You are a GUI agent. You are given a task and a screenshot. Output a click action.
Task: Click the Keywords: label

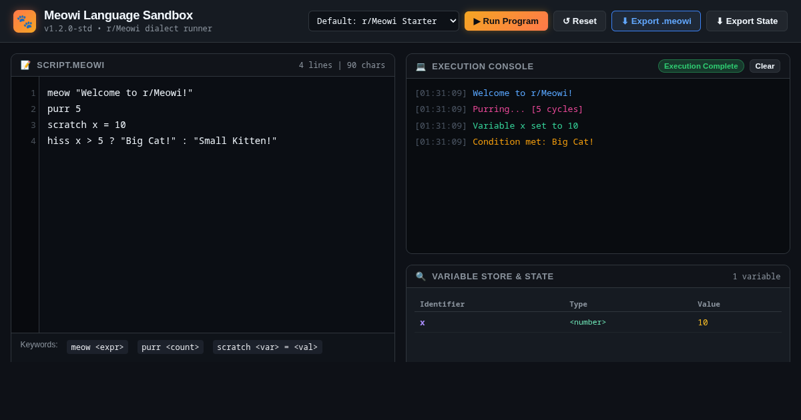click(x=39, y=345)
